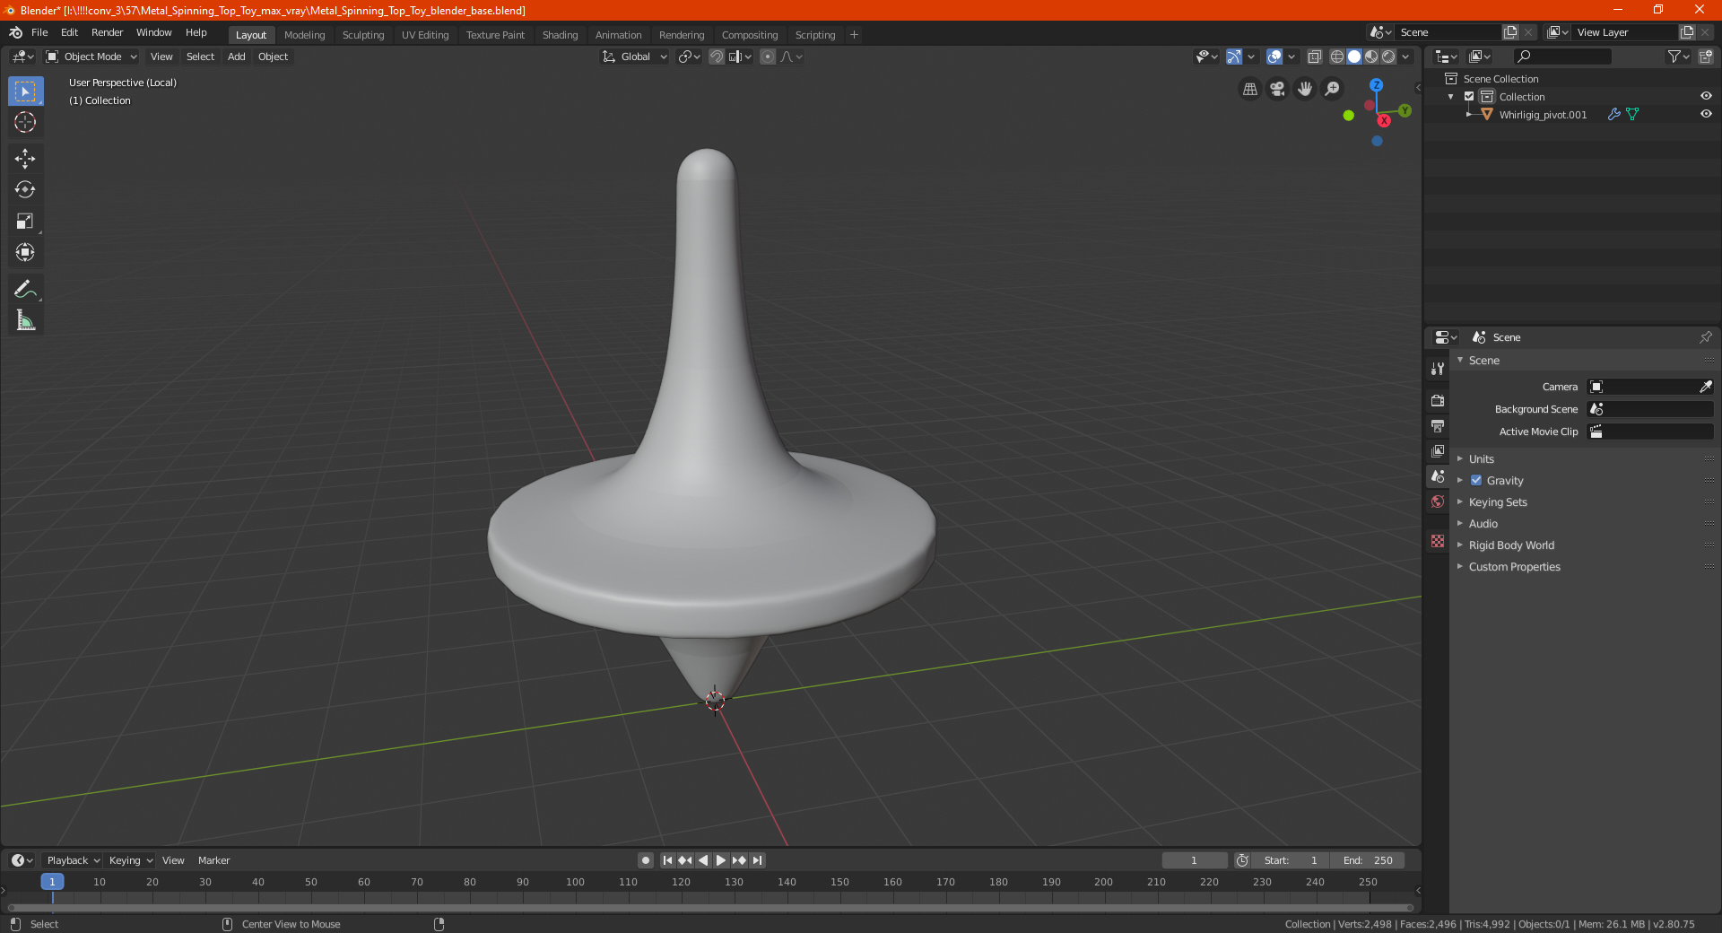Toggle the Gravity checkbox

coord(1476,481)
